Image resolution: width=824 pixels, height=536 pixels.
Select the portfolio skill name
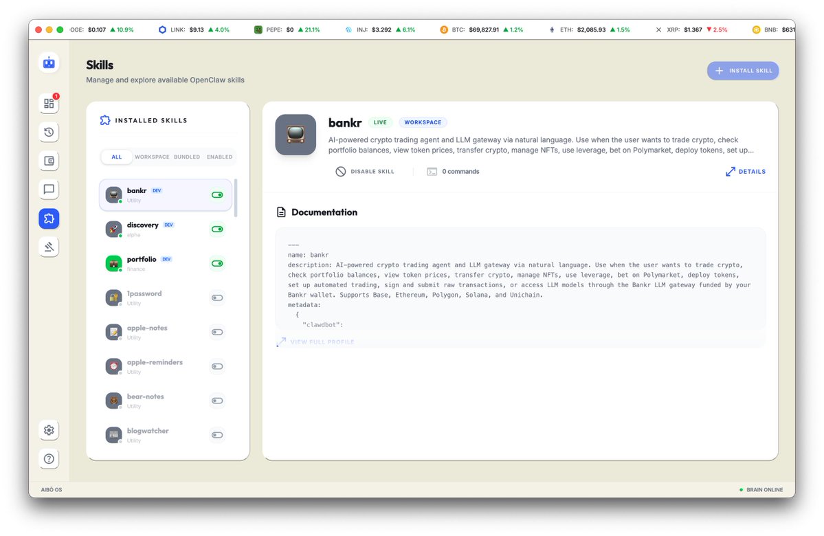[142, 259]
